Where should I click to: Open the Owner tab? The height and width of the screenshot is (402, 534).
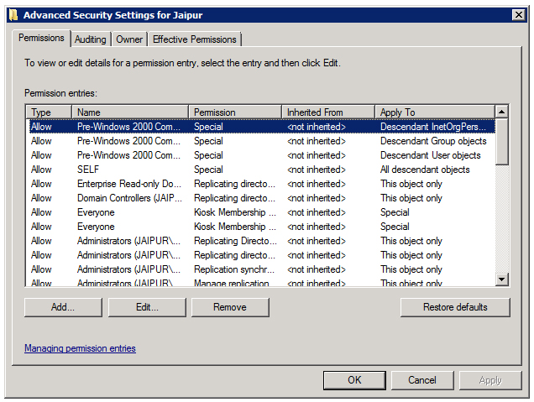129,39
